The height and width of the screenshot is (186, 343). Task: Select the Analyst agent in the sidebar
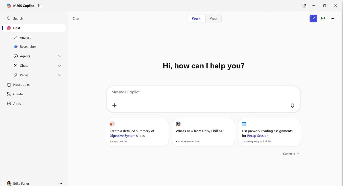(x=25, y=37)
